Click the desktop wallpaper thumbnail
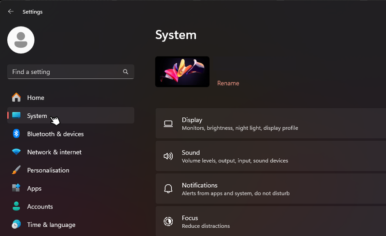This screenshot has height=236, width=386. pos(182,72)
